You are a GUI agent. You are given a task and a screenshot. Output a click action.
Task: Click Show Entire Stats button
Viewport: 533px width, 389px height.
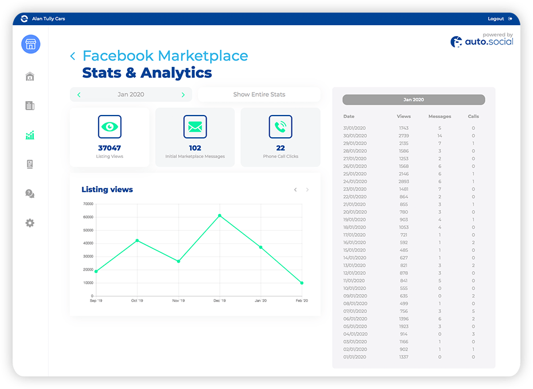click(259, 94)
